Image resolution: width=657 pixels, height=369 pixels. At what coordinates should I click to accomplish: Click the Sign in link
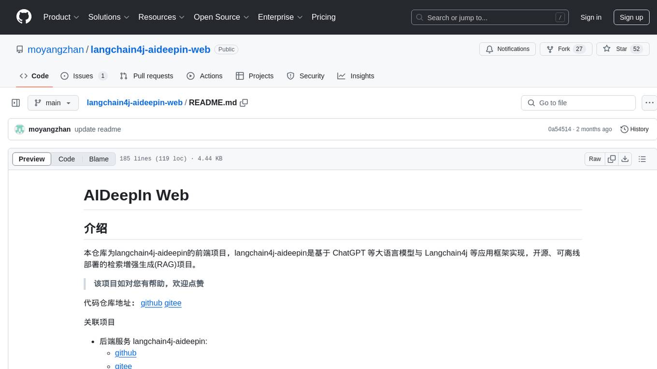coord(591,17)
